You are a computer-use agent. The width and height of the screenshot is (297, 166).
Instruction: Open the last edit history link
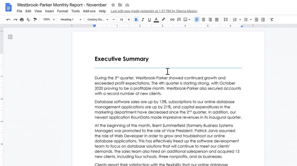point(154,11)
